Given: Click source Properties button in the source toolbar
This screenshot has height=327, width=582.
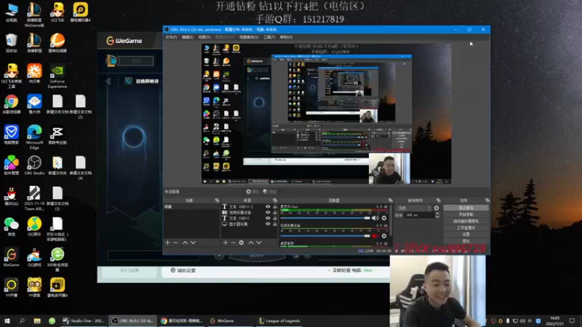Looking at the screenshot, I should [252, 192].
